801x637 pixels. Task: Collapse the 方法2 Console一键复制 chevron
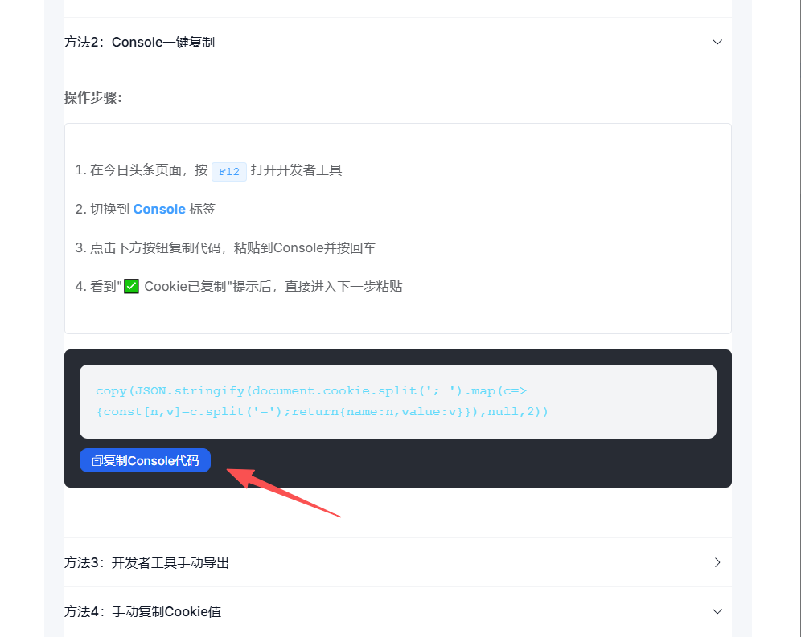click(x=717, y=42)
